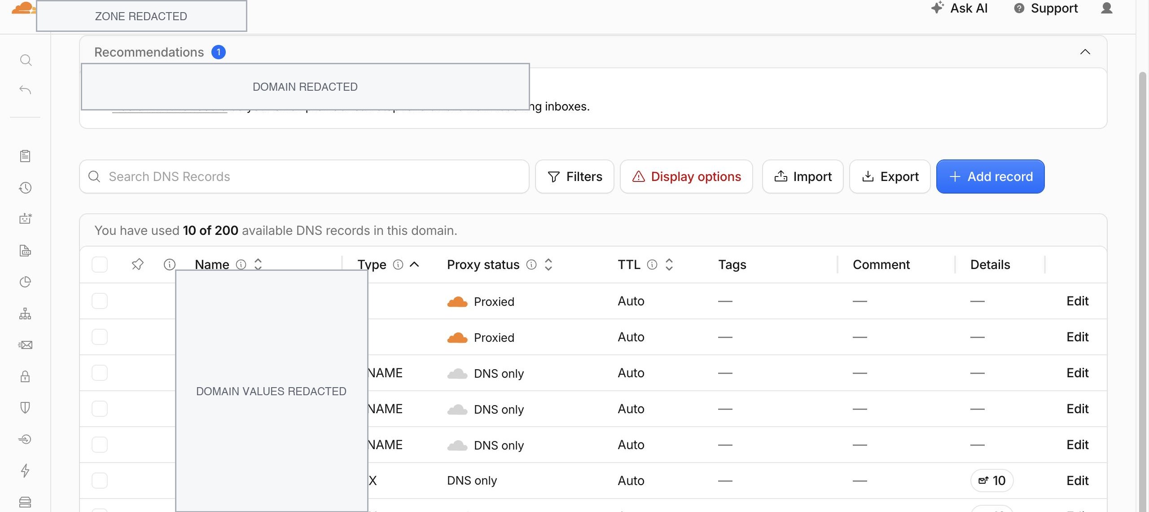Image resolution: width=1149 pixels, height=512 pixels.
Task: Click the Tags column header
Action: (x=732, y=265)
